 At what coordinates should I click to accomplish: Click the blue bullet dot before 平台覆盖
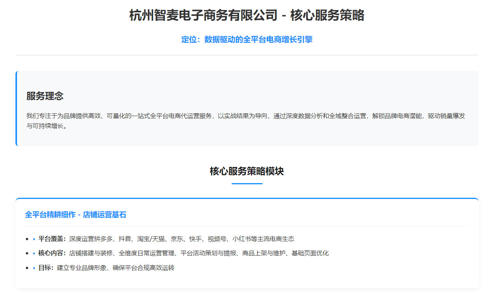pyautogui.click(x=34, y=239)
